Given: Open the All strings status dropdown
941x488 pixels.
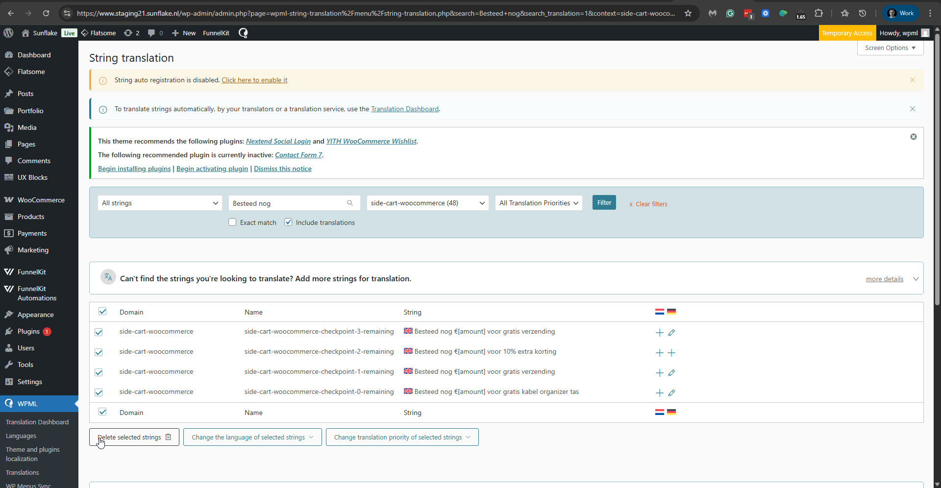Looking at the screenshot, I should (x=160, y=203).
